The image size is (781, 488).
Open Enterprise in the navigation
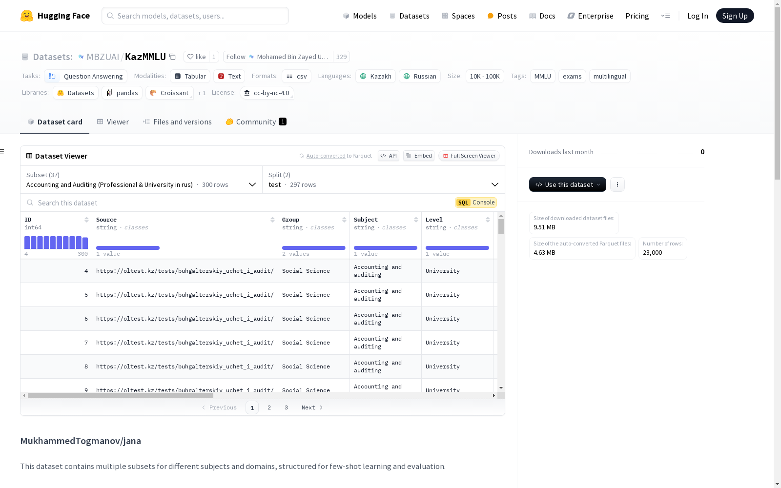tap(590, 16)
